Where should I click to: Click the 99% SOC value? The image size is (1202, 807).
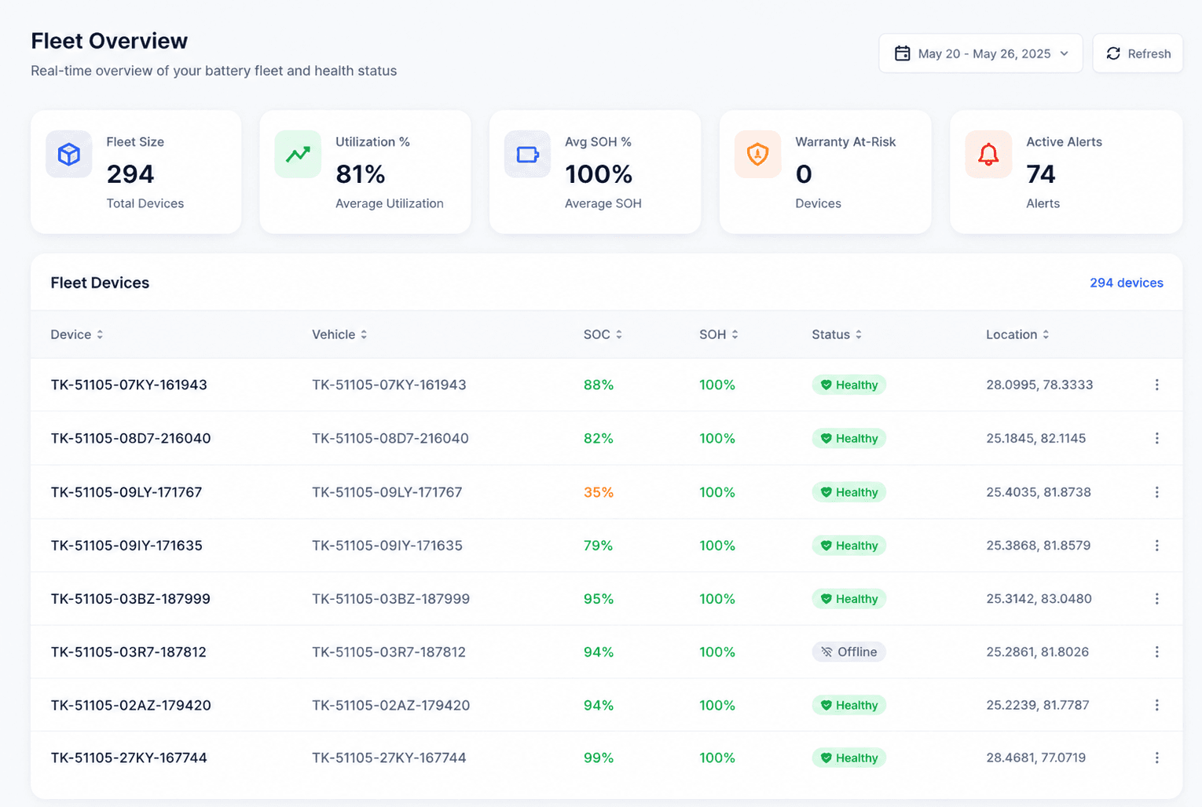tap(599, 758)
